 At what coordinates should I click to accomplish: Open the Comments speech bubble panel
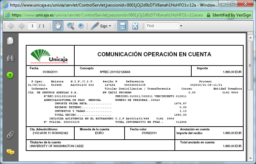tap(10, 152)
